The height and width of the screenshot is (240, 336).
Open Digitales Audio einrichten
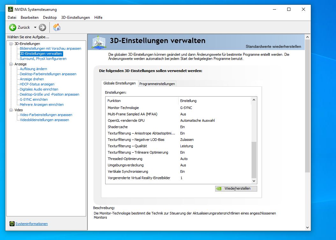(39, 89)
